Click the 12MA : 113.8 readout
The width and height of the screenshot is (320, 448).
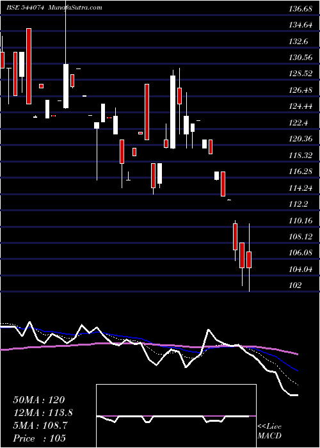pos(43,413)
